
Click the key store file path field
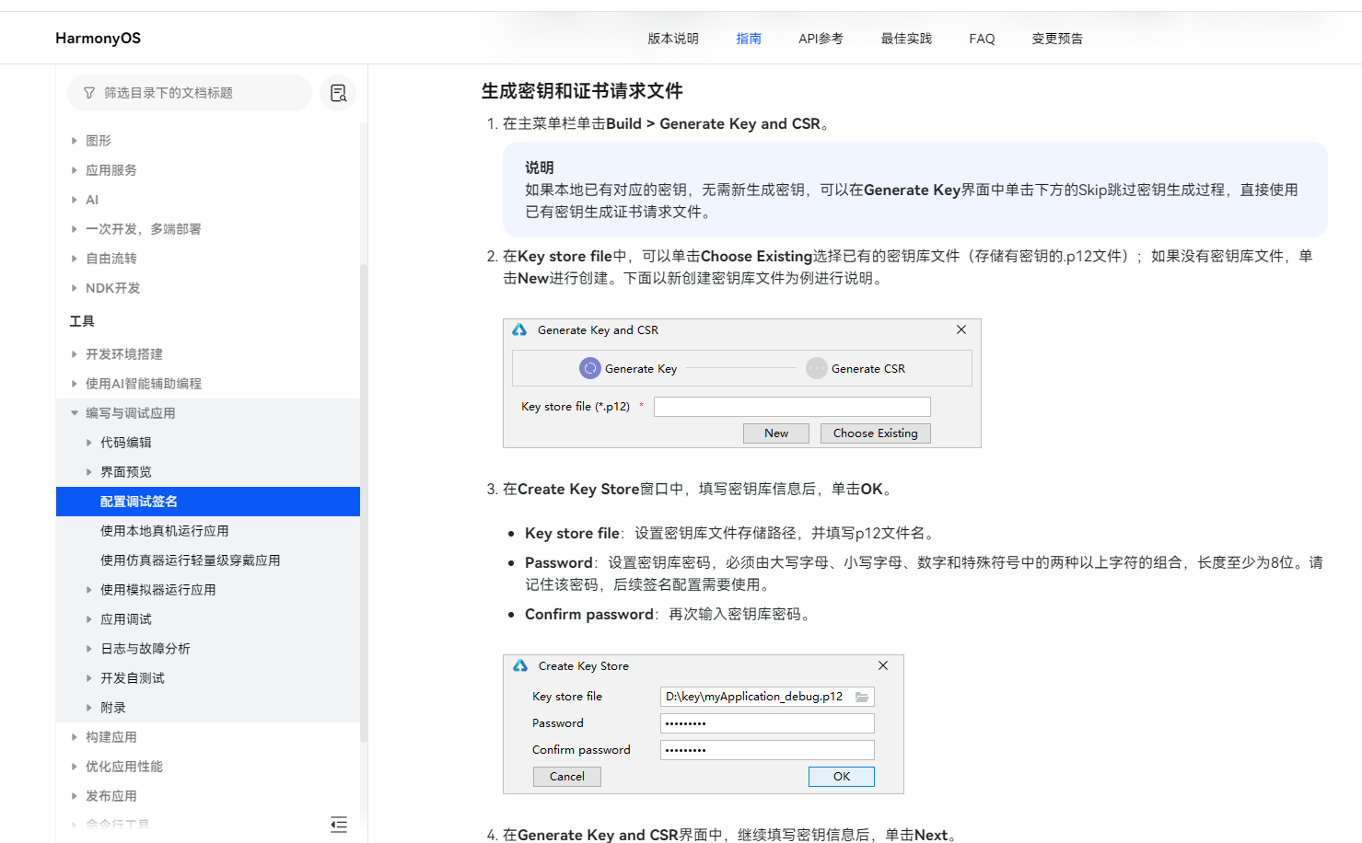pos(767,697)
